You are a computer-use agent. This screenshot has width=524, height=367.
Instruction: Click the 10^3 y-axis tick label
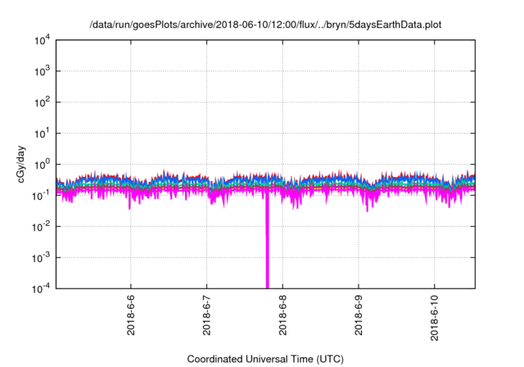click(x=42, y=72)
